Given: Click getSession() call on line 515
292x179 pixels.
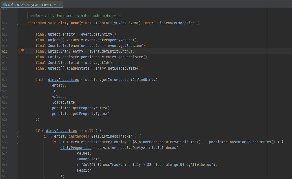Looking at the screenshot, I should coord(133,46).
